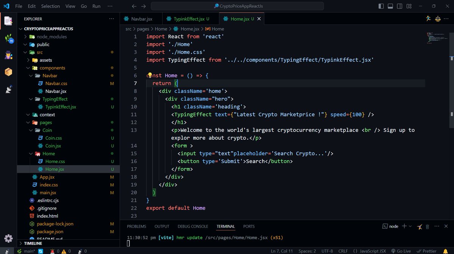Open Explorer panel ellipsis menu
This screenshot has width=454, height=254.
[111, 19]
